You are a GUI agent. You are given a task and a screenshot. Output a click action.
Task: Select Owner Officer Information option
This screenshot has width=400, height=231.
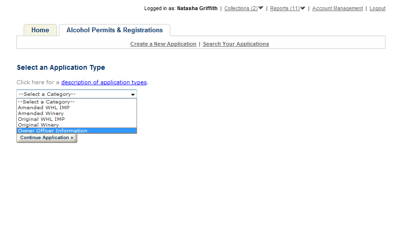pyautogui.click(x=53, y=131)
